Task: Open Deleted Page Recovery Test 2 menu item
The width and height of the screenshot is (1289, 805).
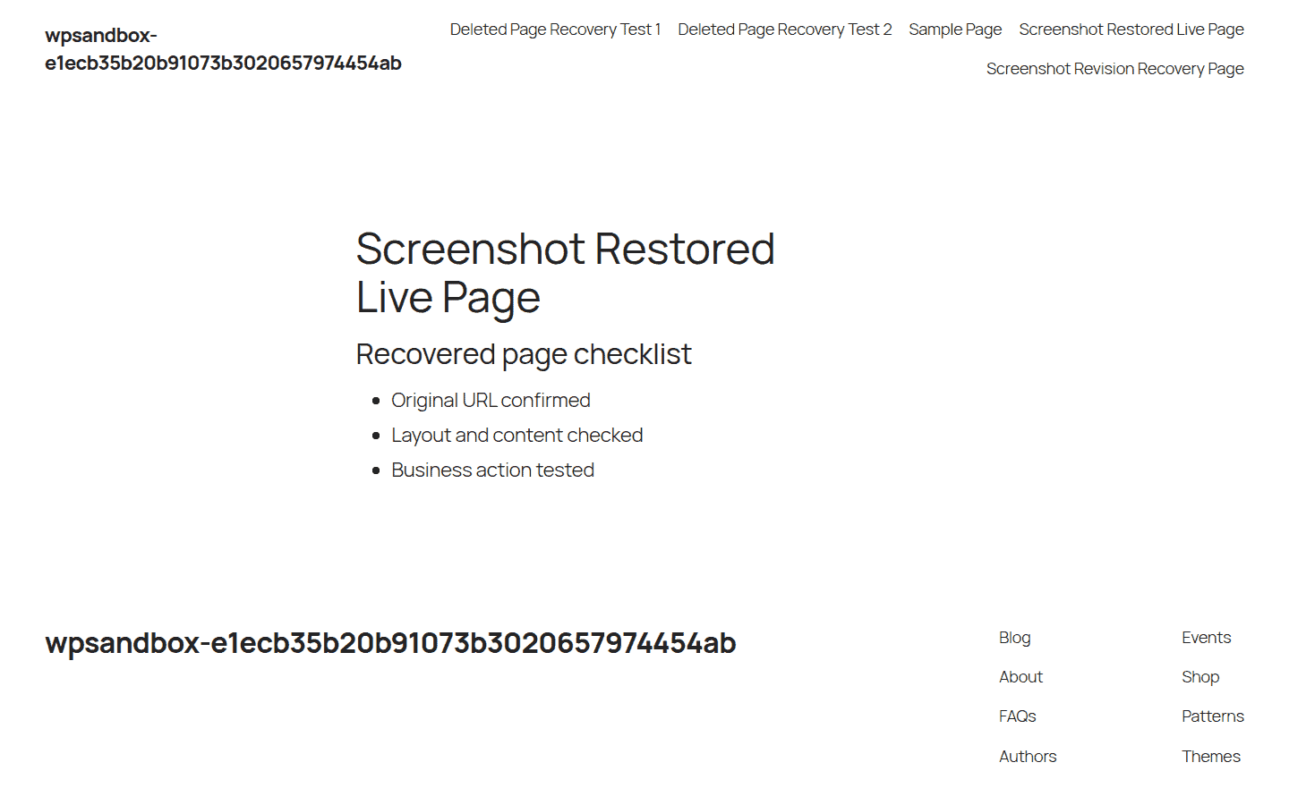Action: [x=784, y=30]
